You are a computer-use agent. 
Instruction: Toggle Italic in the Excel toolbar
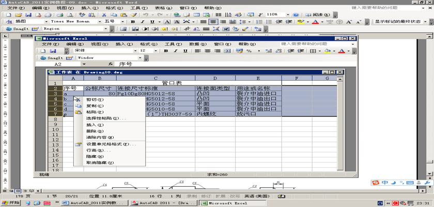[x=176, y=51]
